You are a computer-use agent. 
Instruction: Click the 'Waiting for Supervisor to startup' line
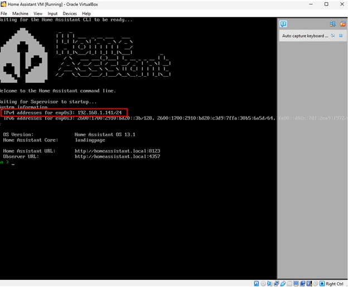click(48, 102)
